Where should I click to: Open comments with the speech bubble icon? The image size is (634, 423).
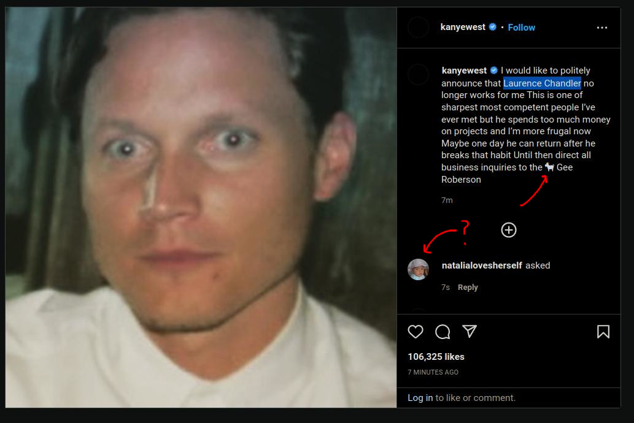[x=443, y=332]
